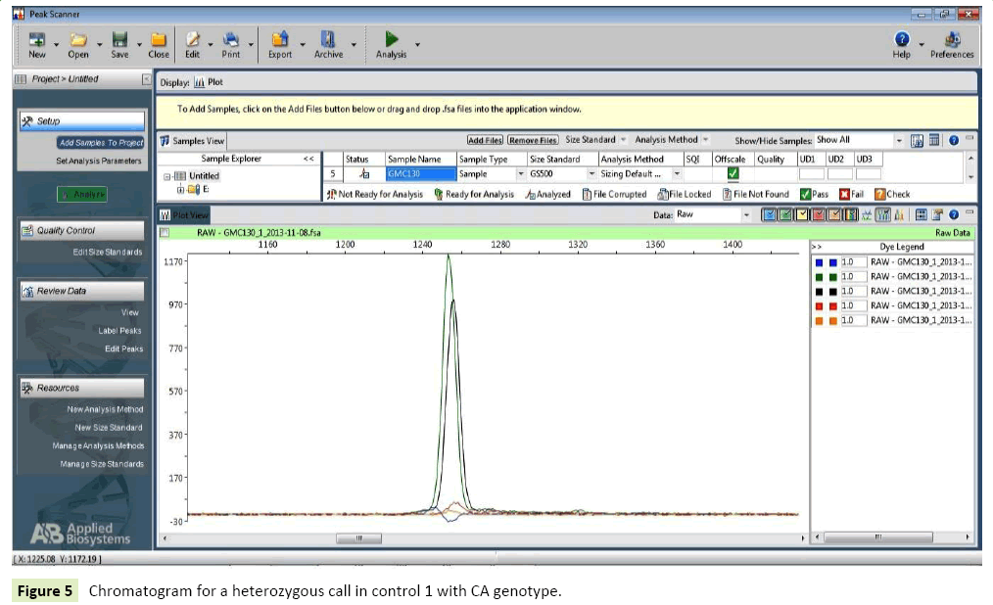
Task: Click the Remove Files button
Action: (533, 140)
